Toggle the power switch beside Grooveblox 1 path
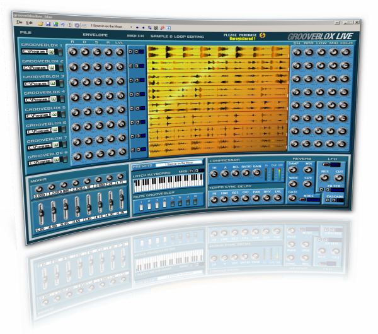Screen dimensions: 378x334 click(x=60, y=52)
